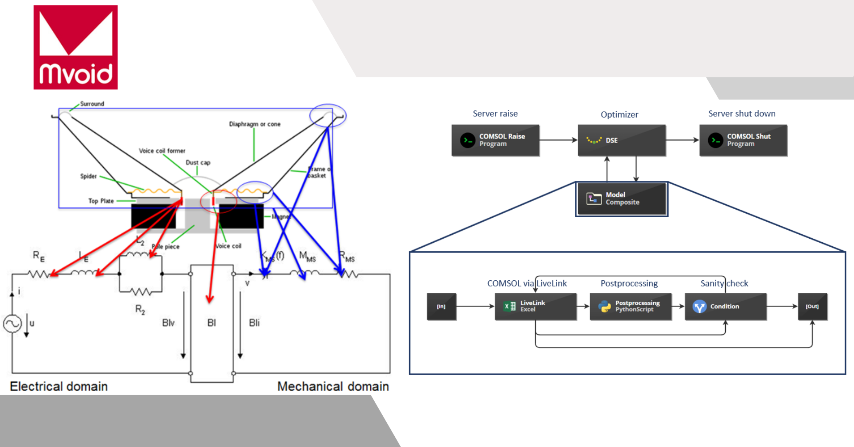Click the R2 resistor label

[140, 309]
